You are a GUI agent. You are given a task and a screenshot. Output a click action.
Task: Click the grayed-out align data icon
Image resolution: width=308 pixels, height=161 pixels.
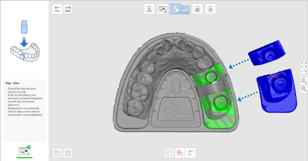point(169,153)
